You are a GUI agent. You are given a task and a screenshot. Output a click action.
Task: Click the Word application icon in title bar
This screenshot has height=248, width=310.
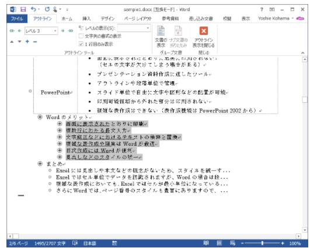click(13, 9)
